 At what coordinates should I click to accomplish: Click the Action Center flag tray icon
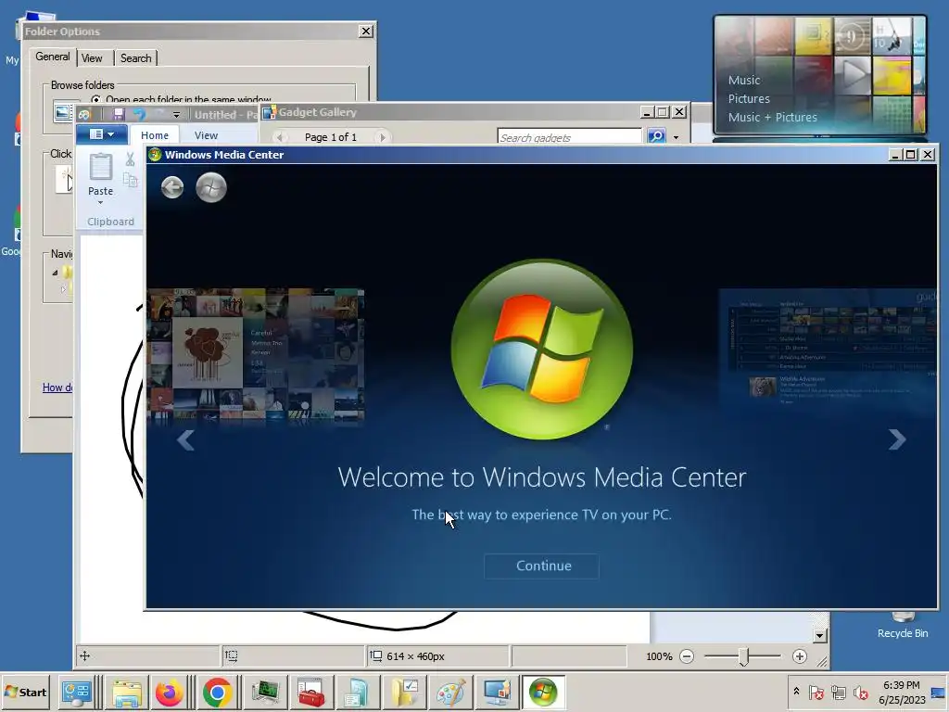click(x=816, y=692)
